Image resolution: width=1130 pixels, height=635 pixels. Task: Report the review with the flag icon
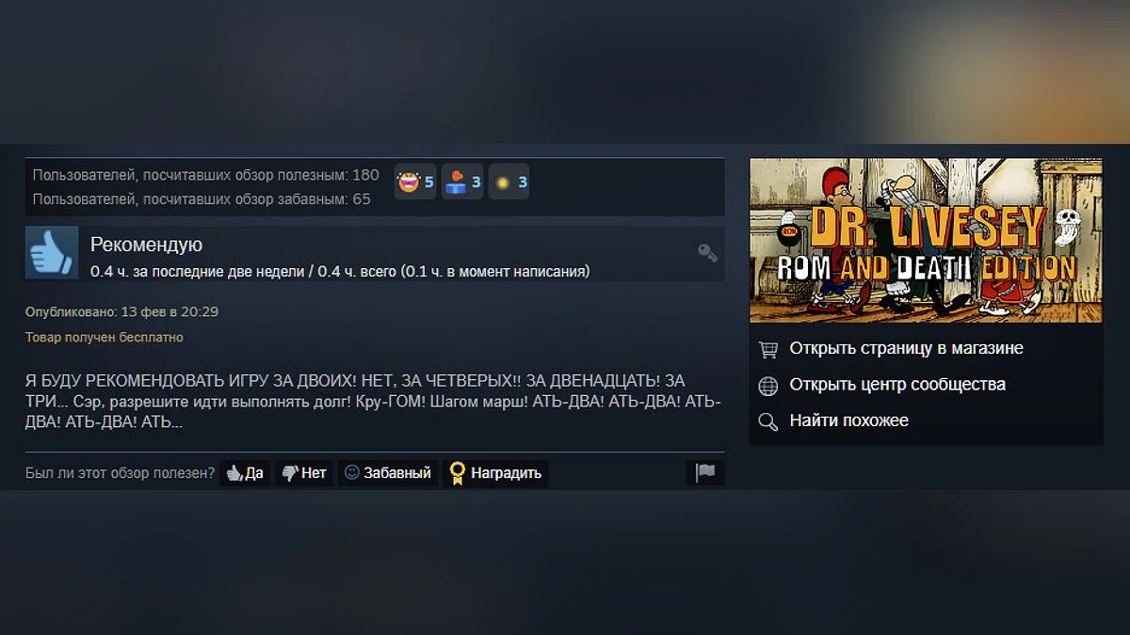(706, 473)
